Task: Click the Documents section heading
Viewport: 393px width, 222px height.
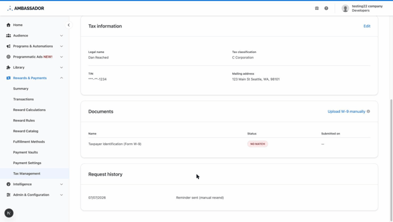Action: (x=101, y=112)
